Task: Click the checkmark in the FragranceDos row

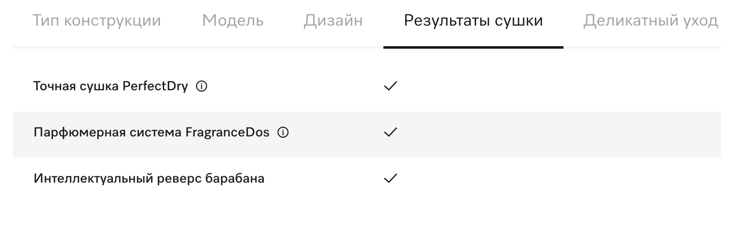Action: click(391, 133)
